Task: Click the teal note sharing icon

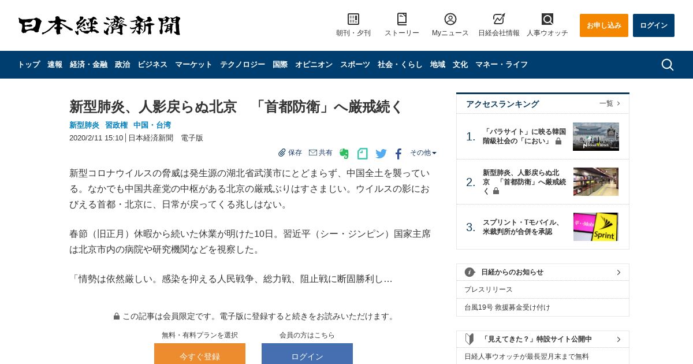Action: coord(363,154)
